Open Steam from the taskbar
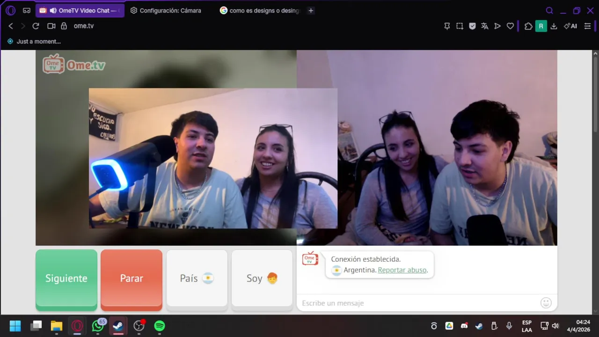This screenshot has width=599, height=337. (118, 326)
